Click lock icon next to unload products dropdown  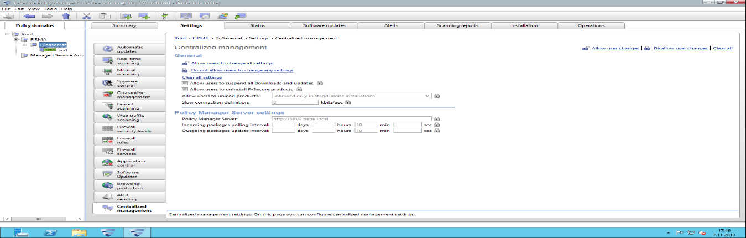pyautogui.click(x=437, y=96)
